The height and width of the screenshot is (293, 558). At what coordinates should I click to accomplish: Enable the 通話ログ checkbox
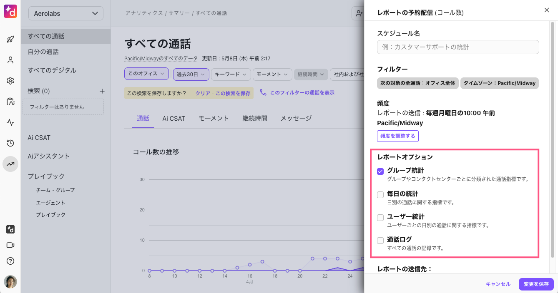pyautogui.click(x=380, y=240)
